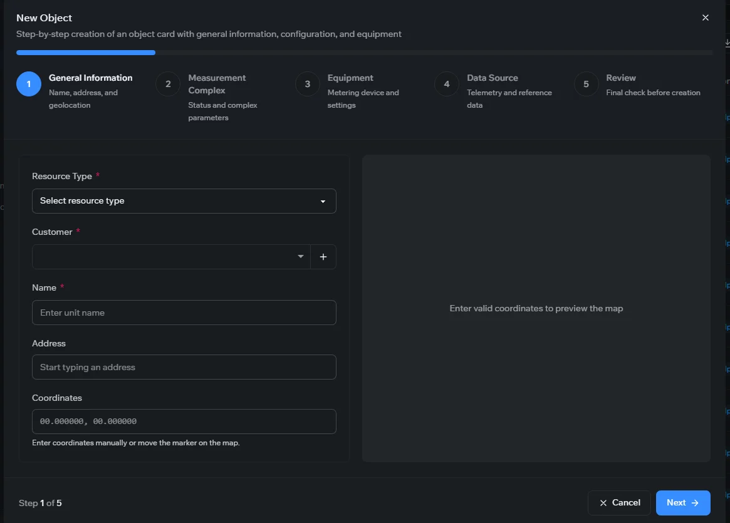Click the coordinates hint text below field

[x=136, y=442]
